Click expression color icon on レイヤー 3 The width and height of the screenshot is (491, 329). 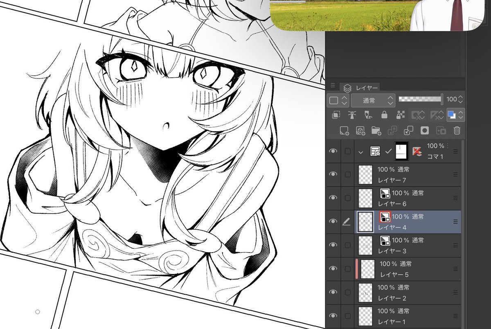385,240
